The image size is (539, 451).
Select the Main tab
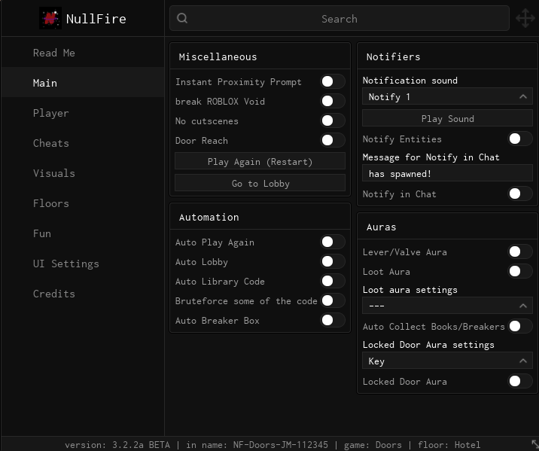click(83, 83)
